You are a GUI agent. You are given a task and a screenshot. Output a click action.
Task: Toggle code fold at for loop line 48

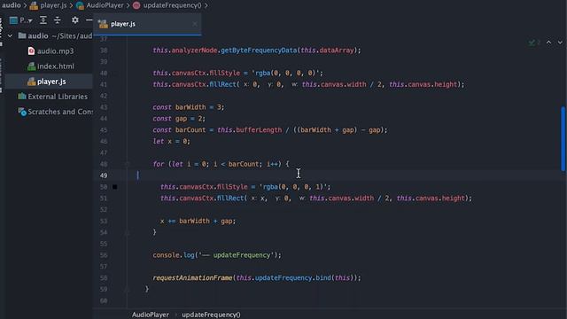[127, 164]
